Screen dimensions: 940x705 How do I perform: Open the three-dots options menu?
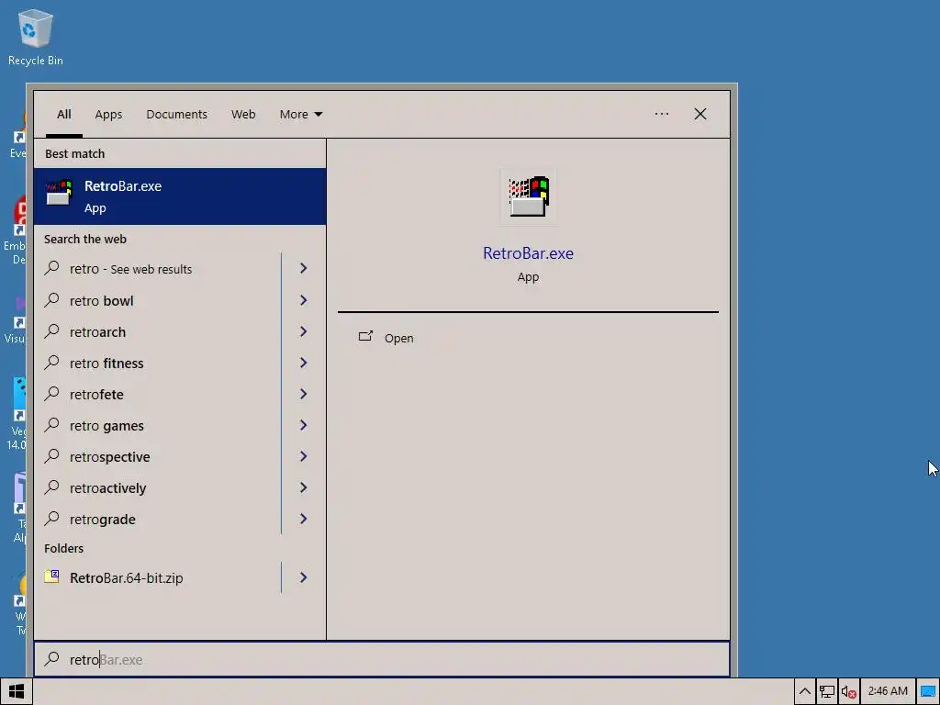click(661, 113)
